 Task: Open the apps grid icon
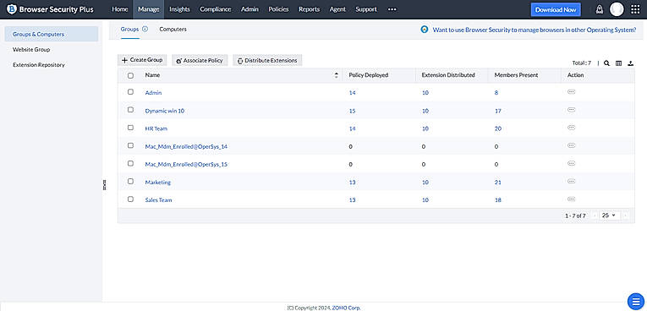(x=635, y=9)
